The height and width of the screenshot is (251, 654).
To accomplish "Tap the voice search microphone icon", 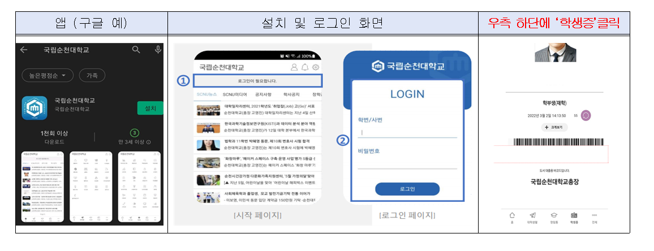I will (x=158, y=50).
